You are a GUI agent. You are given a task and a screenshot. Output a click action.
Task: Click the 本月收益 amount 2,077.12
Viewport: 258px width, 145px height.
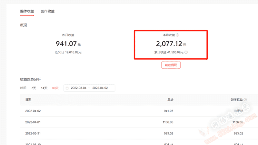[169, 44]
